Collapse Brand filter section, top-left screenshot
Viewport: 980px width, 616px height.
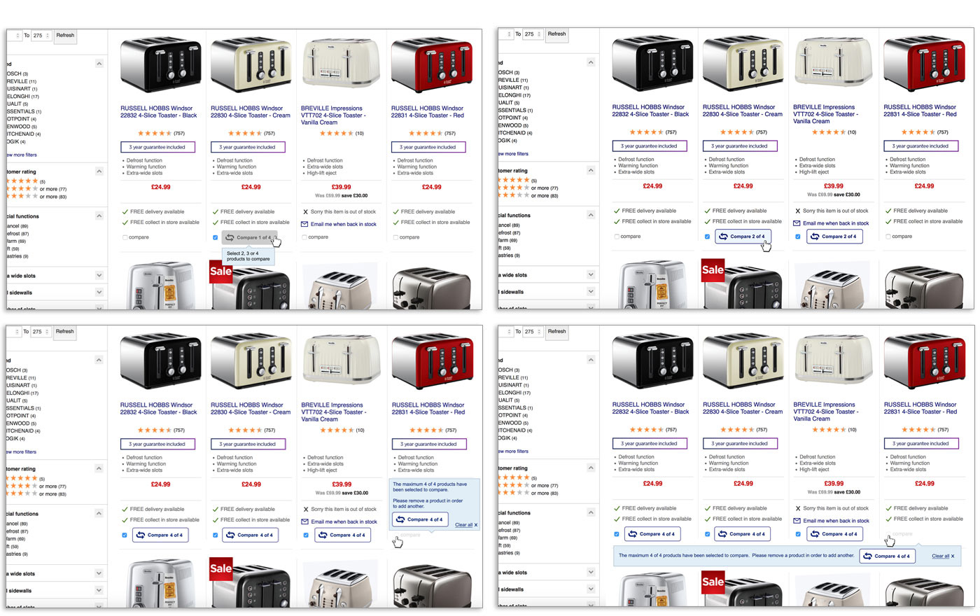tap(99, 64)
